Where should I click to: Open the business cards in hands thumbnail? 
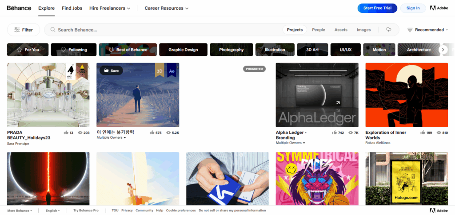click(x=227, y=179)
